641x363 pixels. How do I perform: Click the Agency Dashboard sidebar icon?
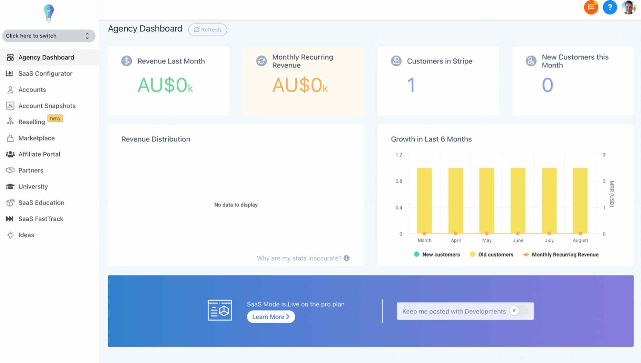coord(10,57)
